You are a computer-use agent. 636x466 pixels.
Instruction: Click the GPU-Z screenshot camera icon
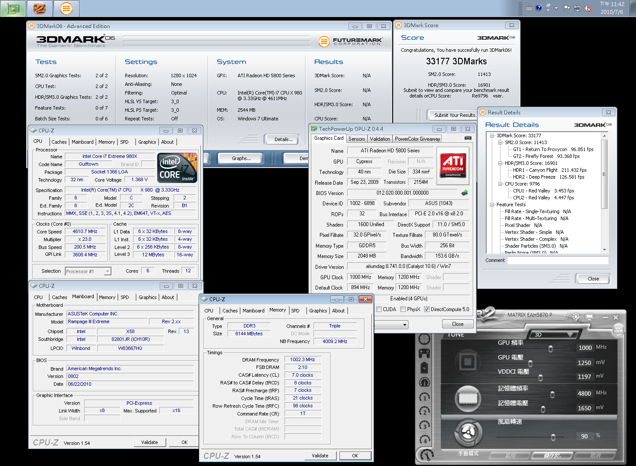468,138
